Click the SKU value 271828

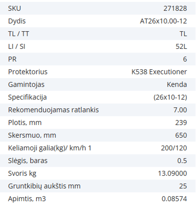175,8
